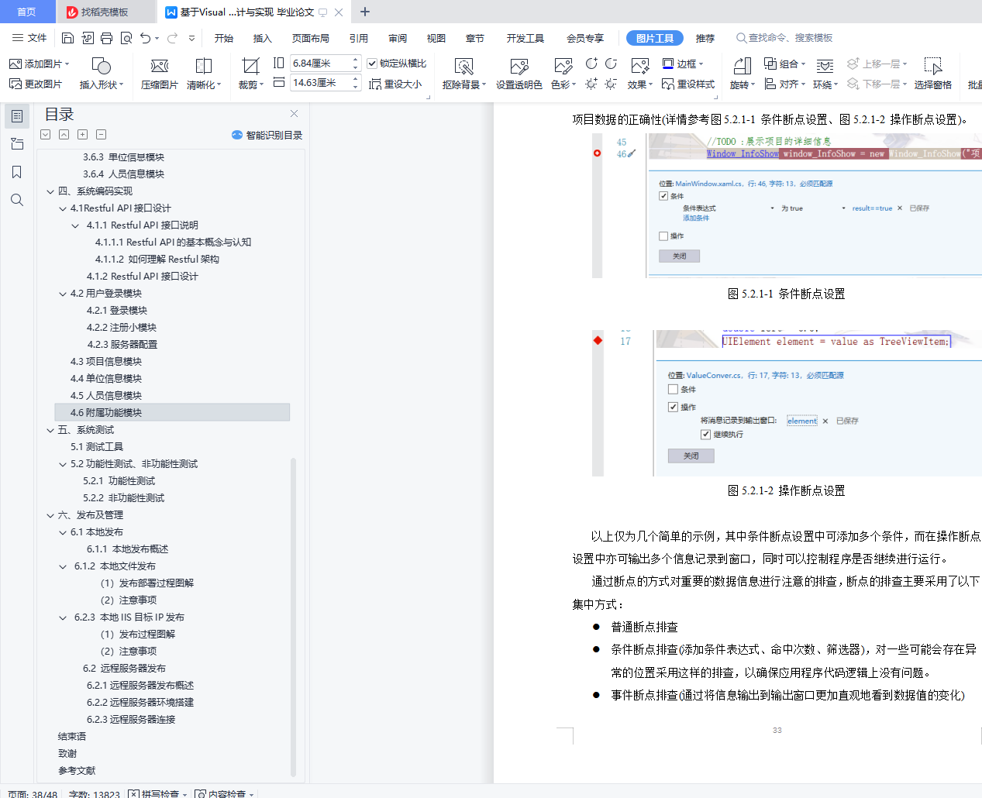This screenshot has height=798, width=982.
Task: Click the Undo arrow icon
Action: [145, 38]
